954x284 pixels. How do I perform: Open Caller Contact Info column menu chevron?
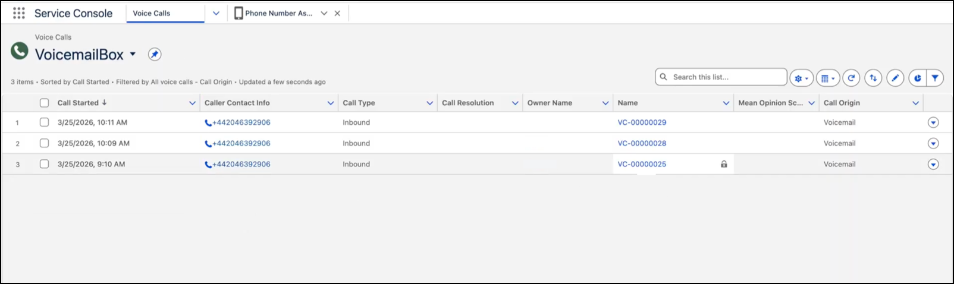pyautogui.click(x=331, y=103)
